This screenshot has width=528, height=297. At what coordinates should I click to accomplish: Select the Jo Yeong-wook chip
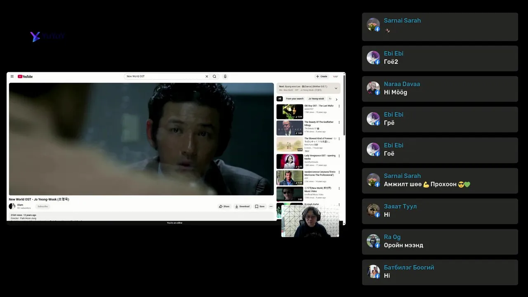click(x=316, y=99)
